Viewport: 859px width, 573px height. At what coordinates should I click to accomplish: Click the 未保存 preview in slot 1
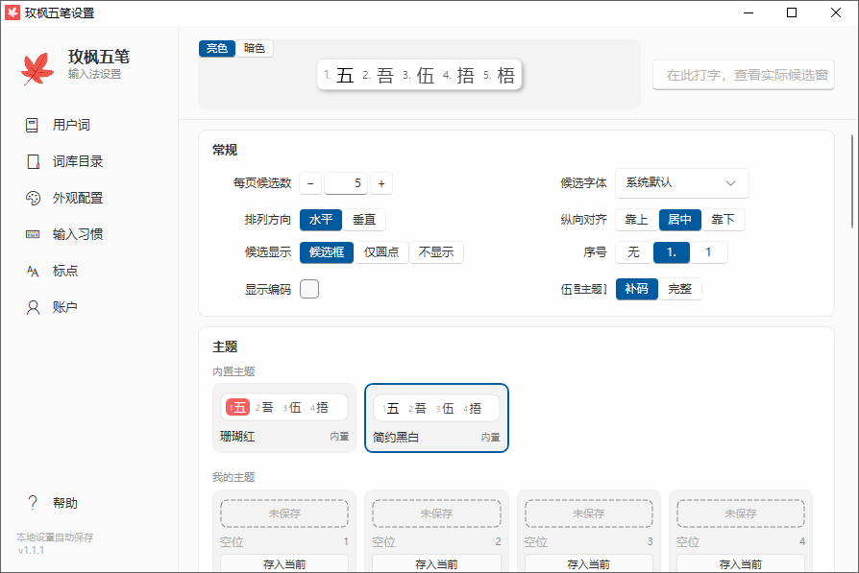(284, 513)
